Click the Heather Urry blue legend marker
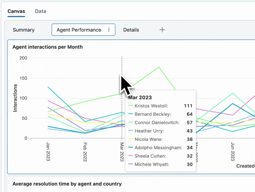Screen dimensions: 255x192 tap(130, 131)
